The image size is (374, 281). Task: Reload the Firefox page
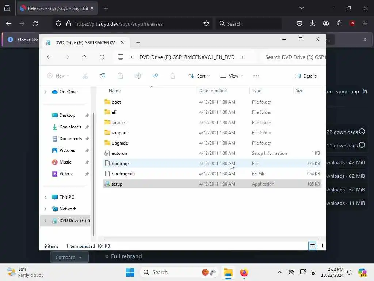tap(35, 24)
